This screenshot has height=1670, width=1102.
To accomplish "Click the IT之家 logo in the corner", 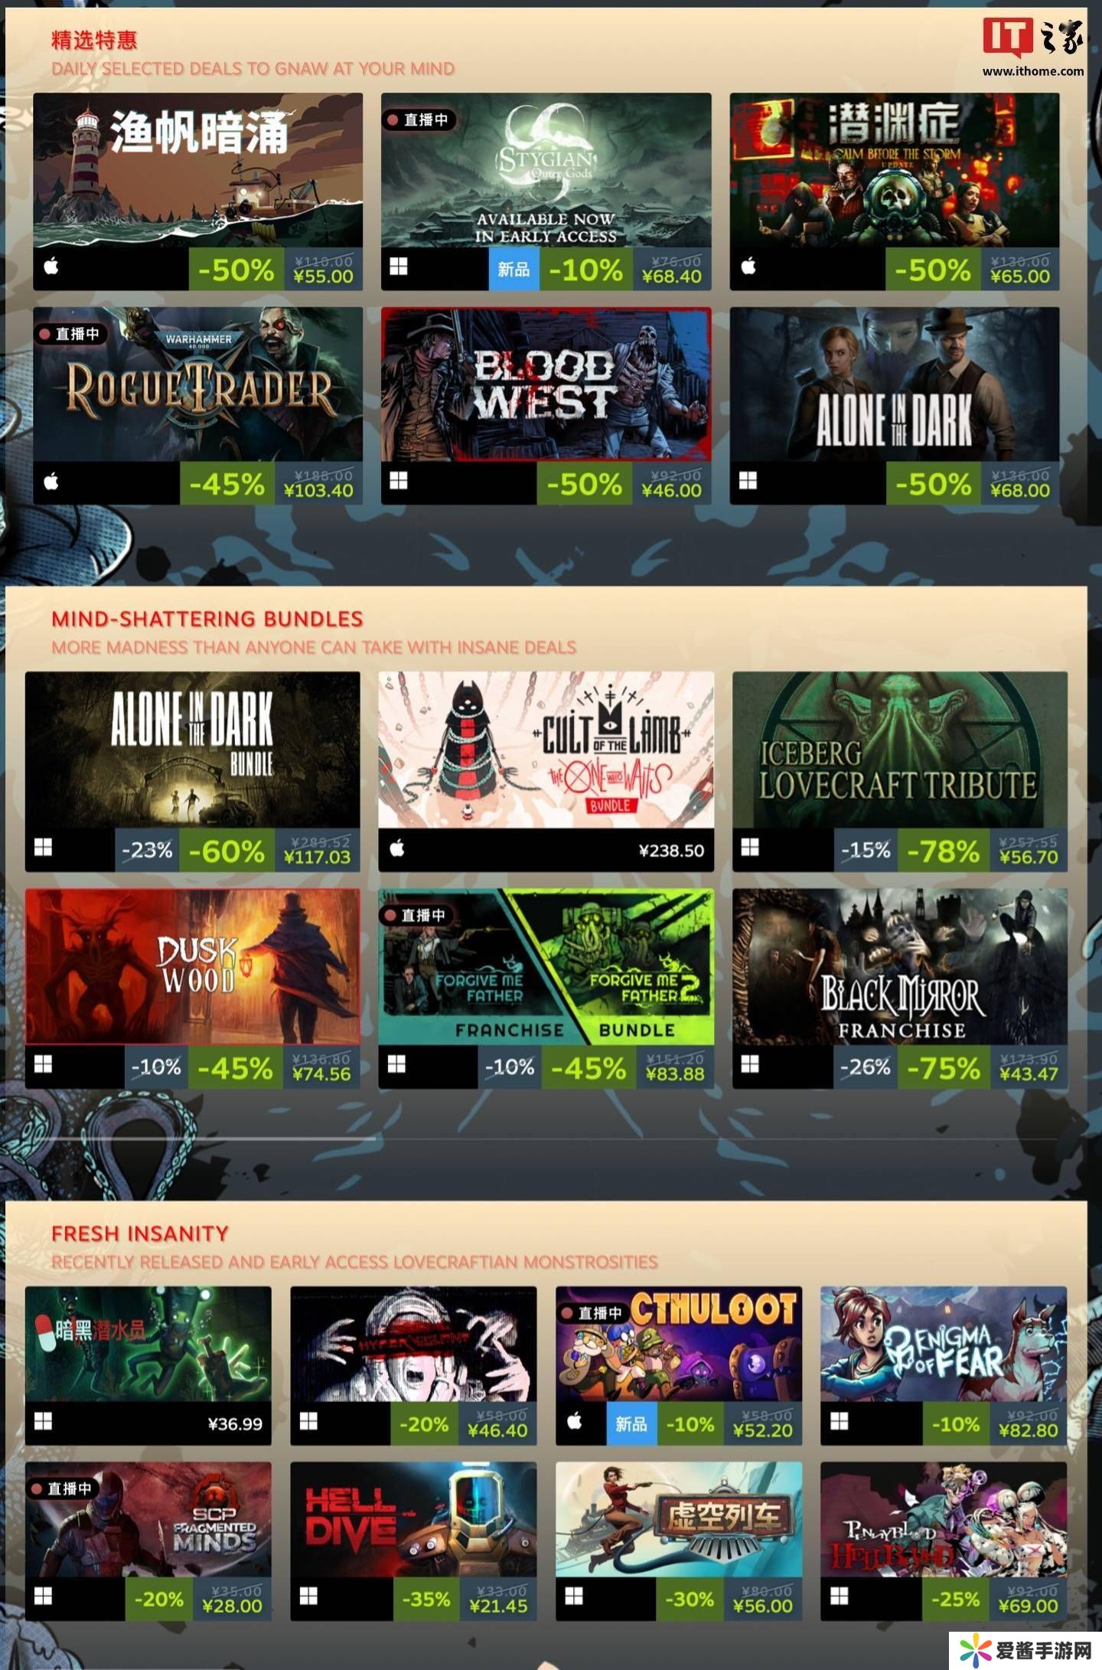I will 1033,46.
